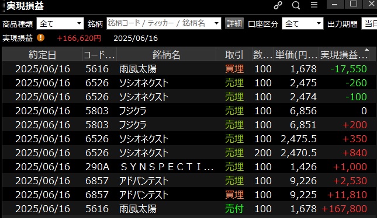The image size is (377, 218).
Task: Click the window grip handle beside the title
Action: [3, 6]
